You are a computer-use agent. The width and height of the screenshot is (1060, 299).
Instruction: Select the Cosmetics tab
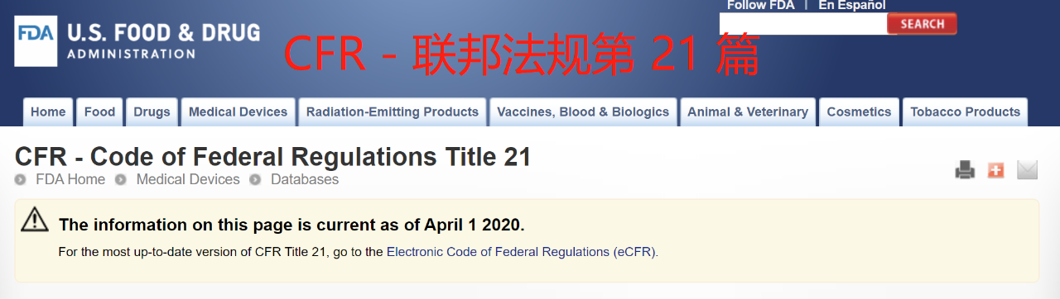(x=859, y=112)
